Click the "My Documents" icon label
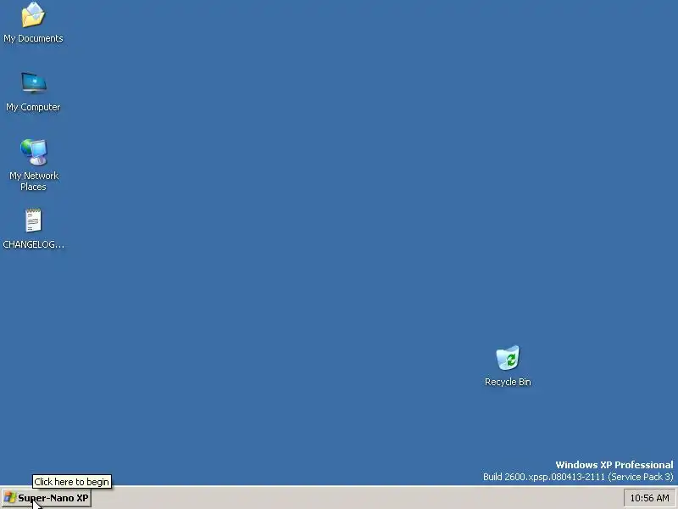The image size is (678, 509). [x=33, y=38]
